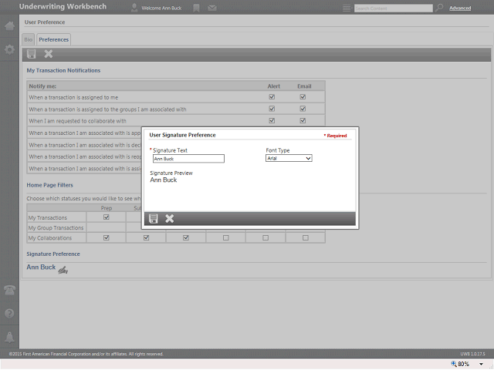
Task: Open the browser zoom level dropdown arrow
Action: [x=481, y=364]
